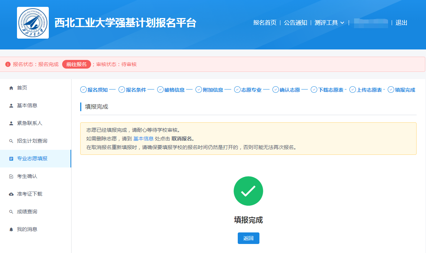Image resolution: width=426 pixels, height=253 pixels.
Task: Click the bell icon beside 我的消息
Action: [x=11, y=230]
